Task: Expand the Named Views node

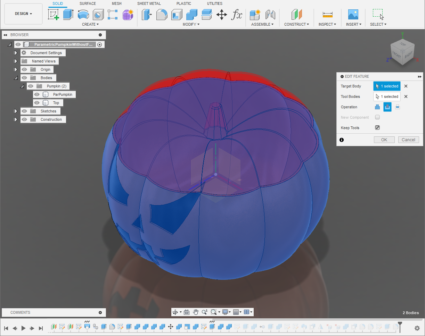Action: pos(16,61)
